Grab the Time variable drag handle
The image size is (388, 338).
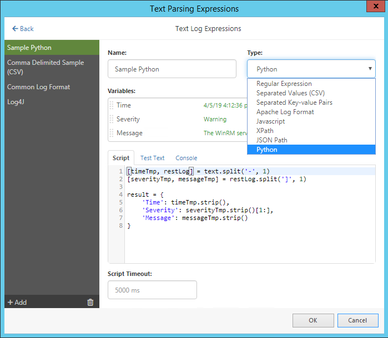pos(112,105)
